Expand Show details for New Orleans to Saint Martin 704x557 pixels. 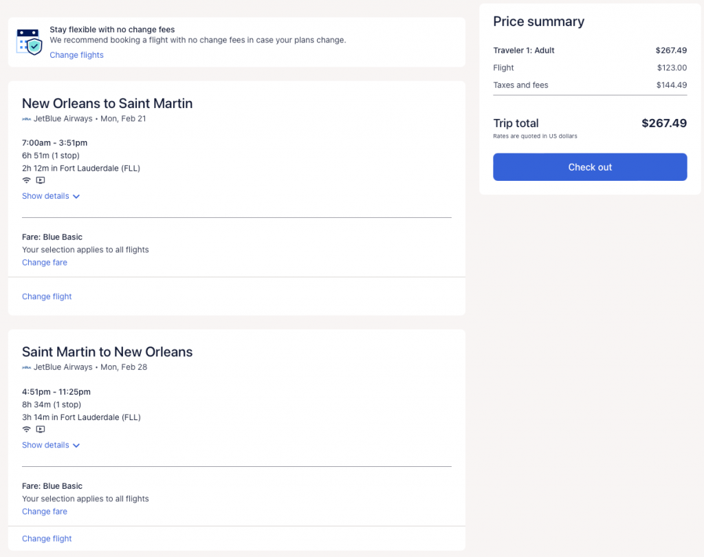tap(51, 196)
